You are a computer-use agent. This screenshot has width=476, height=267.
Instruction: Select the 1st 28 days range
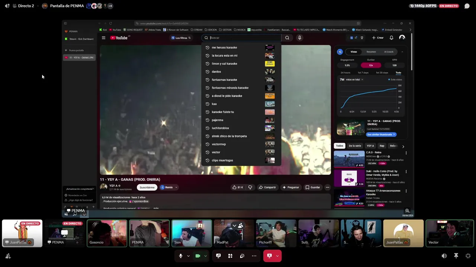pyautogui.click(x=382, y=73)
